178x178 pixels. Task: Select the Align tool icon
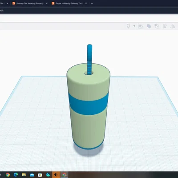click(165, 26)
